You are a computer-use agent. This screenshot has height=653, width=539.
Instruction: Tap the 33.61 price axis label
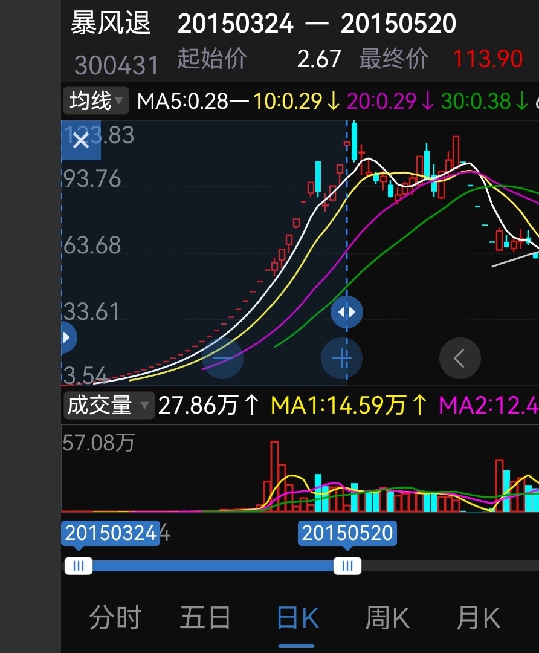click(x=92, y=311)
